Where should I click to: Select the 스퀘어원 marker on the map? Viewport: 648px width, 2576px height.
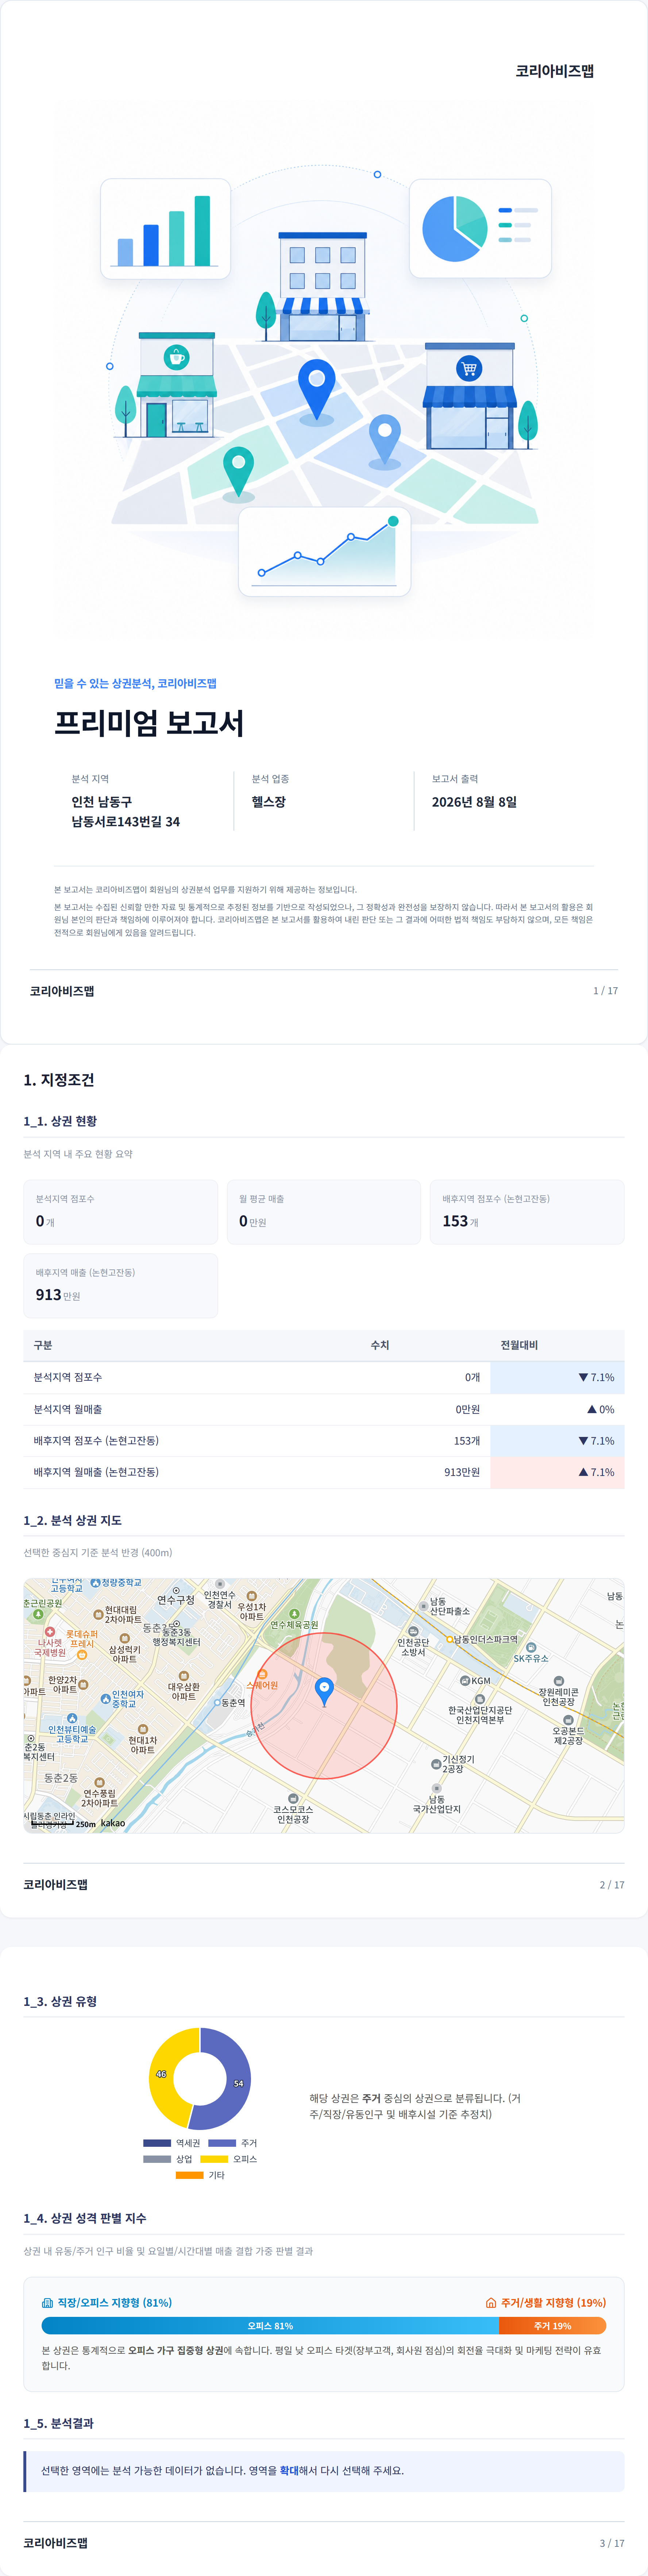point(262,1680)
